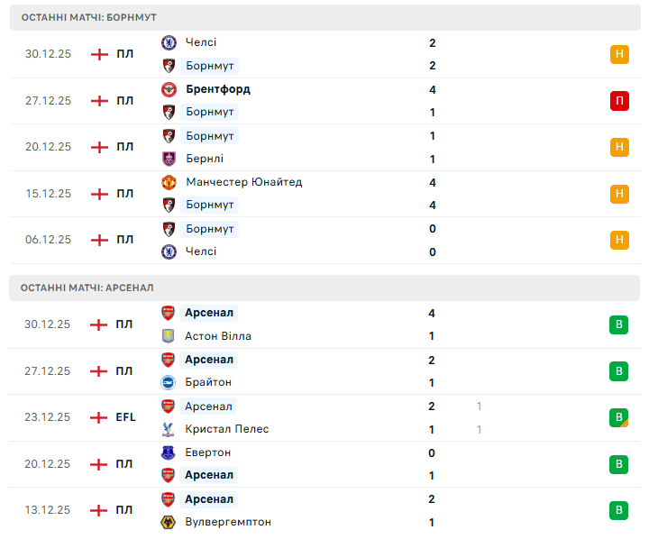Click the Everton club crest icon
Viewport: 649px width, 539px height.
click(x=169, y=452)
